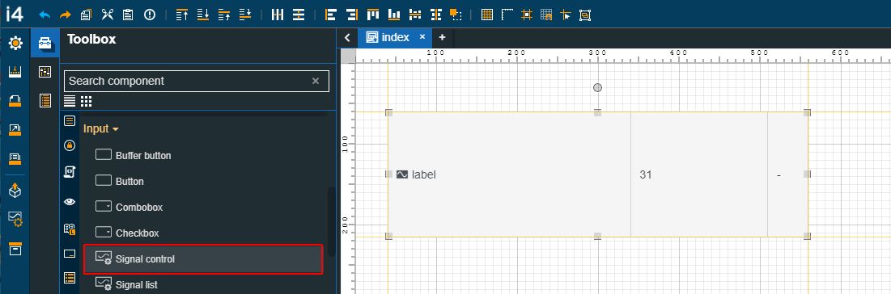Click the clipboard paste icon
Viewport: 891px width, 294px height.
tap(128, 15)
